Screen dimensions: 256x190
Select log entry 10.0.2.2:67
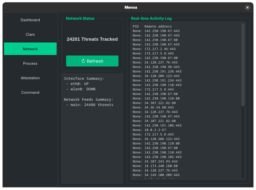149,130
